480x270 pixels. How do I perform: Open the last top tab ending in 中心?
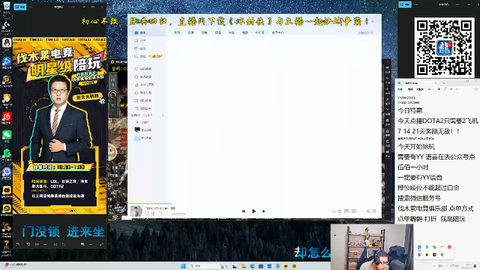coord(278,32)
